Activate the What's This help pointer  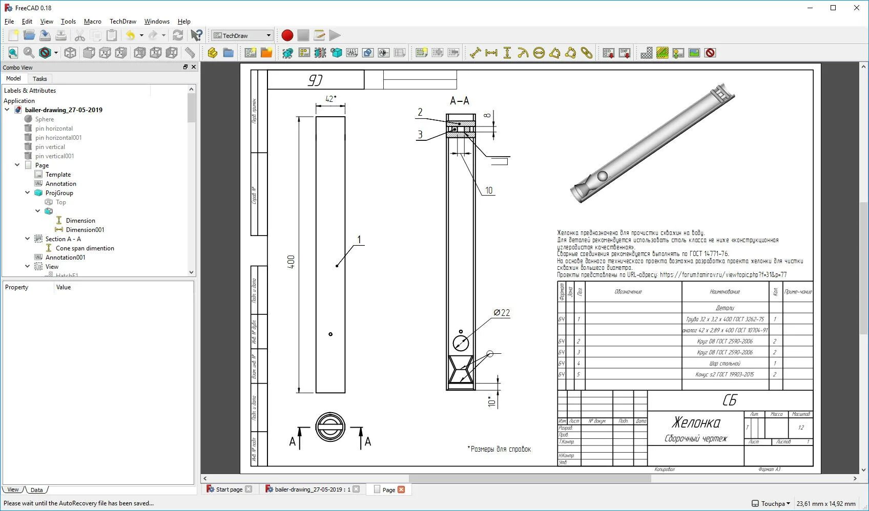click(x=196, y=35)
